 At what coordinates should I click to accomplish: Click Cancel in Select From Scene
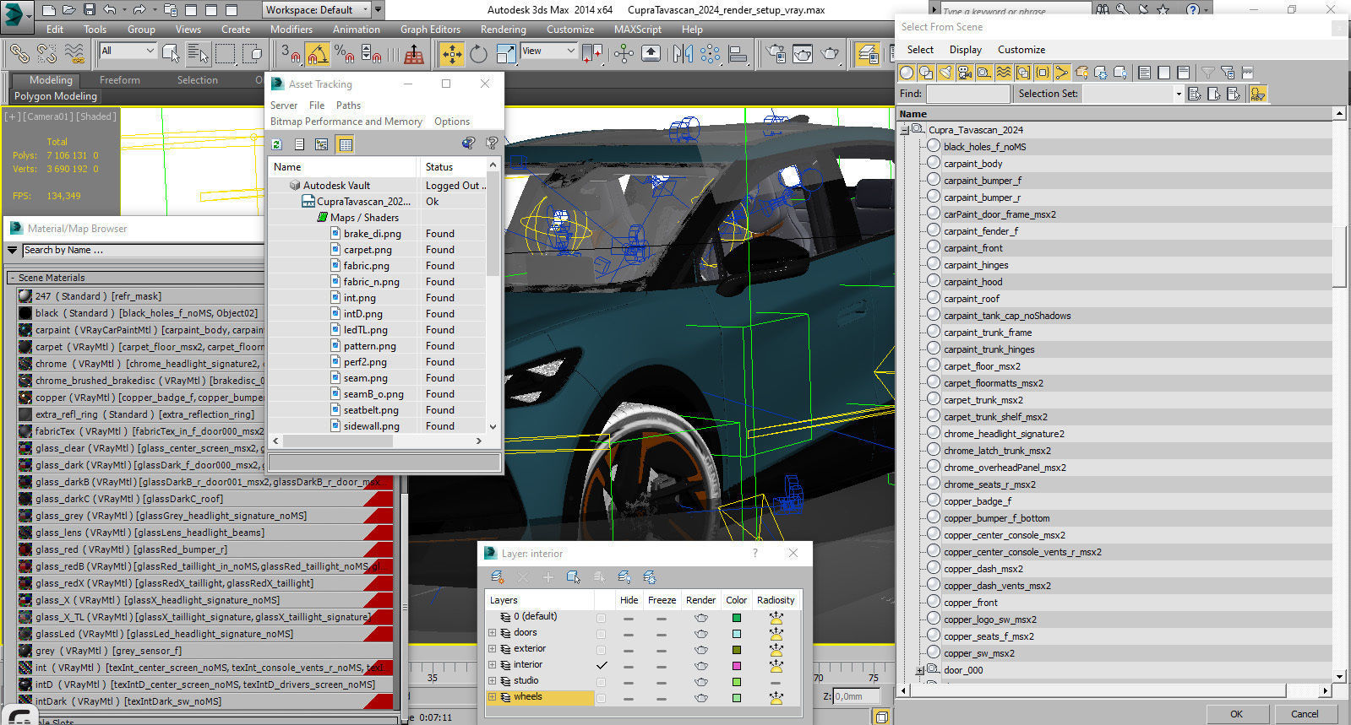click(1305, 713)
